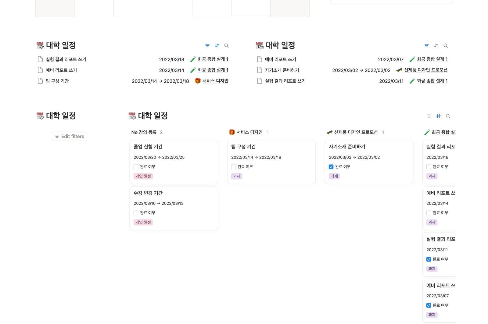
Task: Open the 졸업 신청 기간 card title
Action: [148, 147]
